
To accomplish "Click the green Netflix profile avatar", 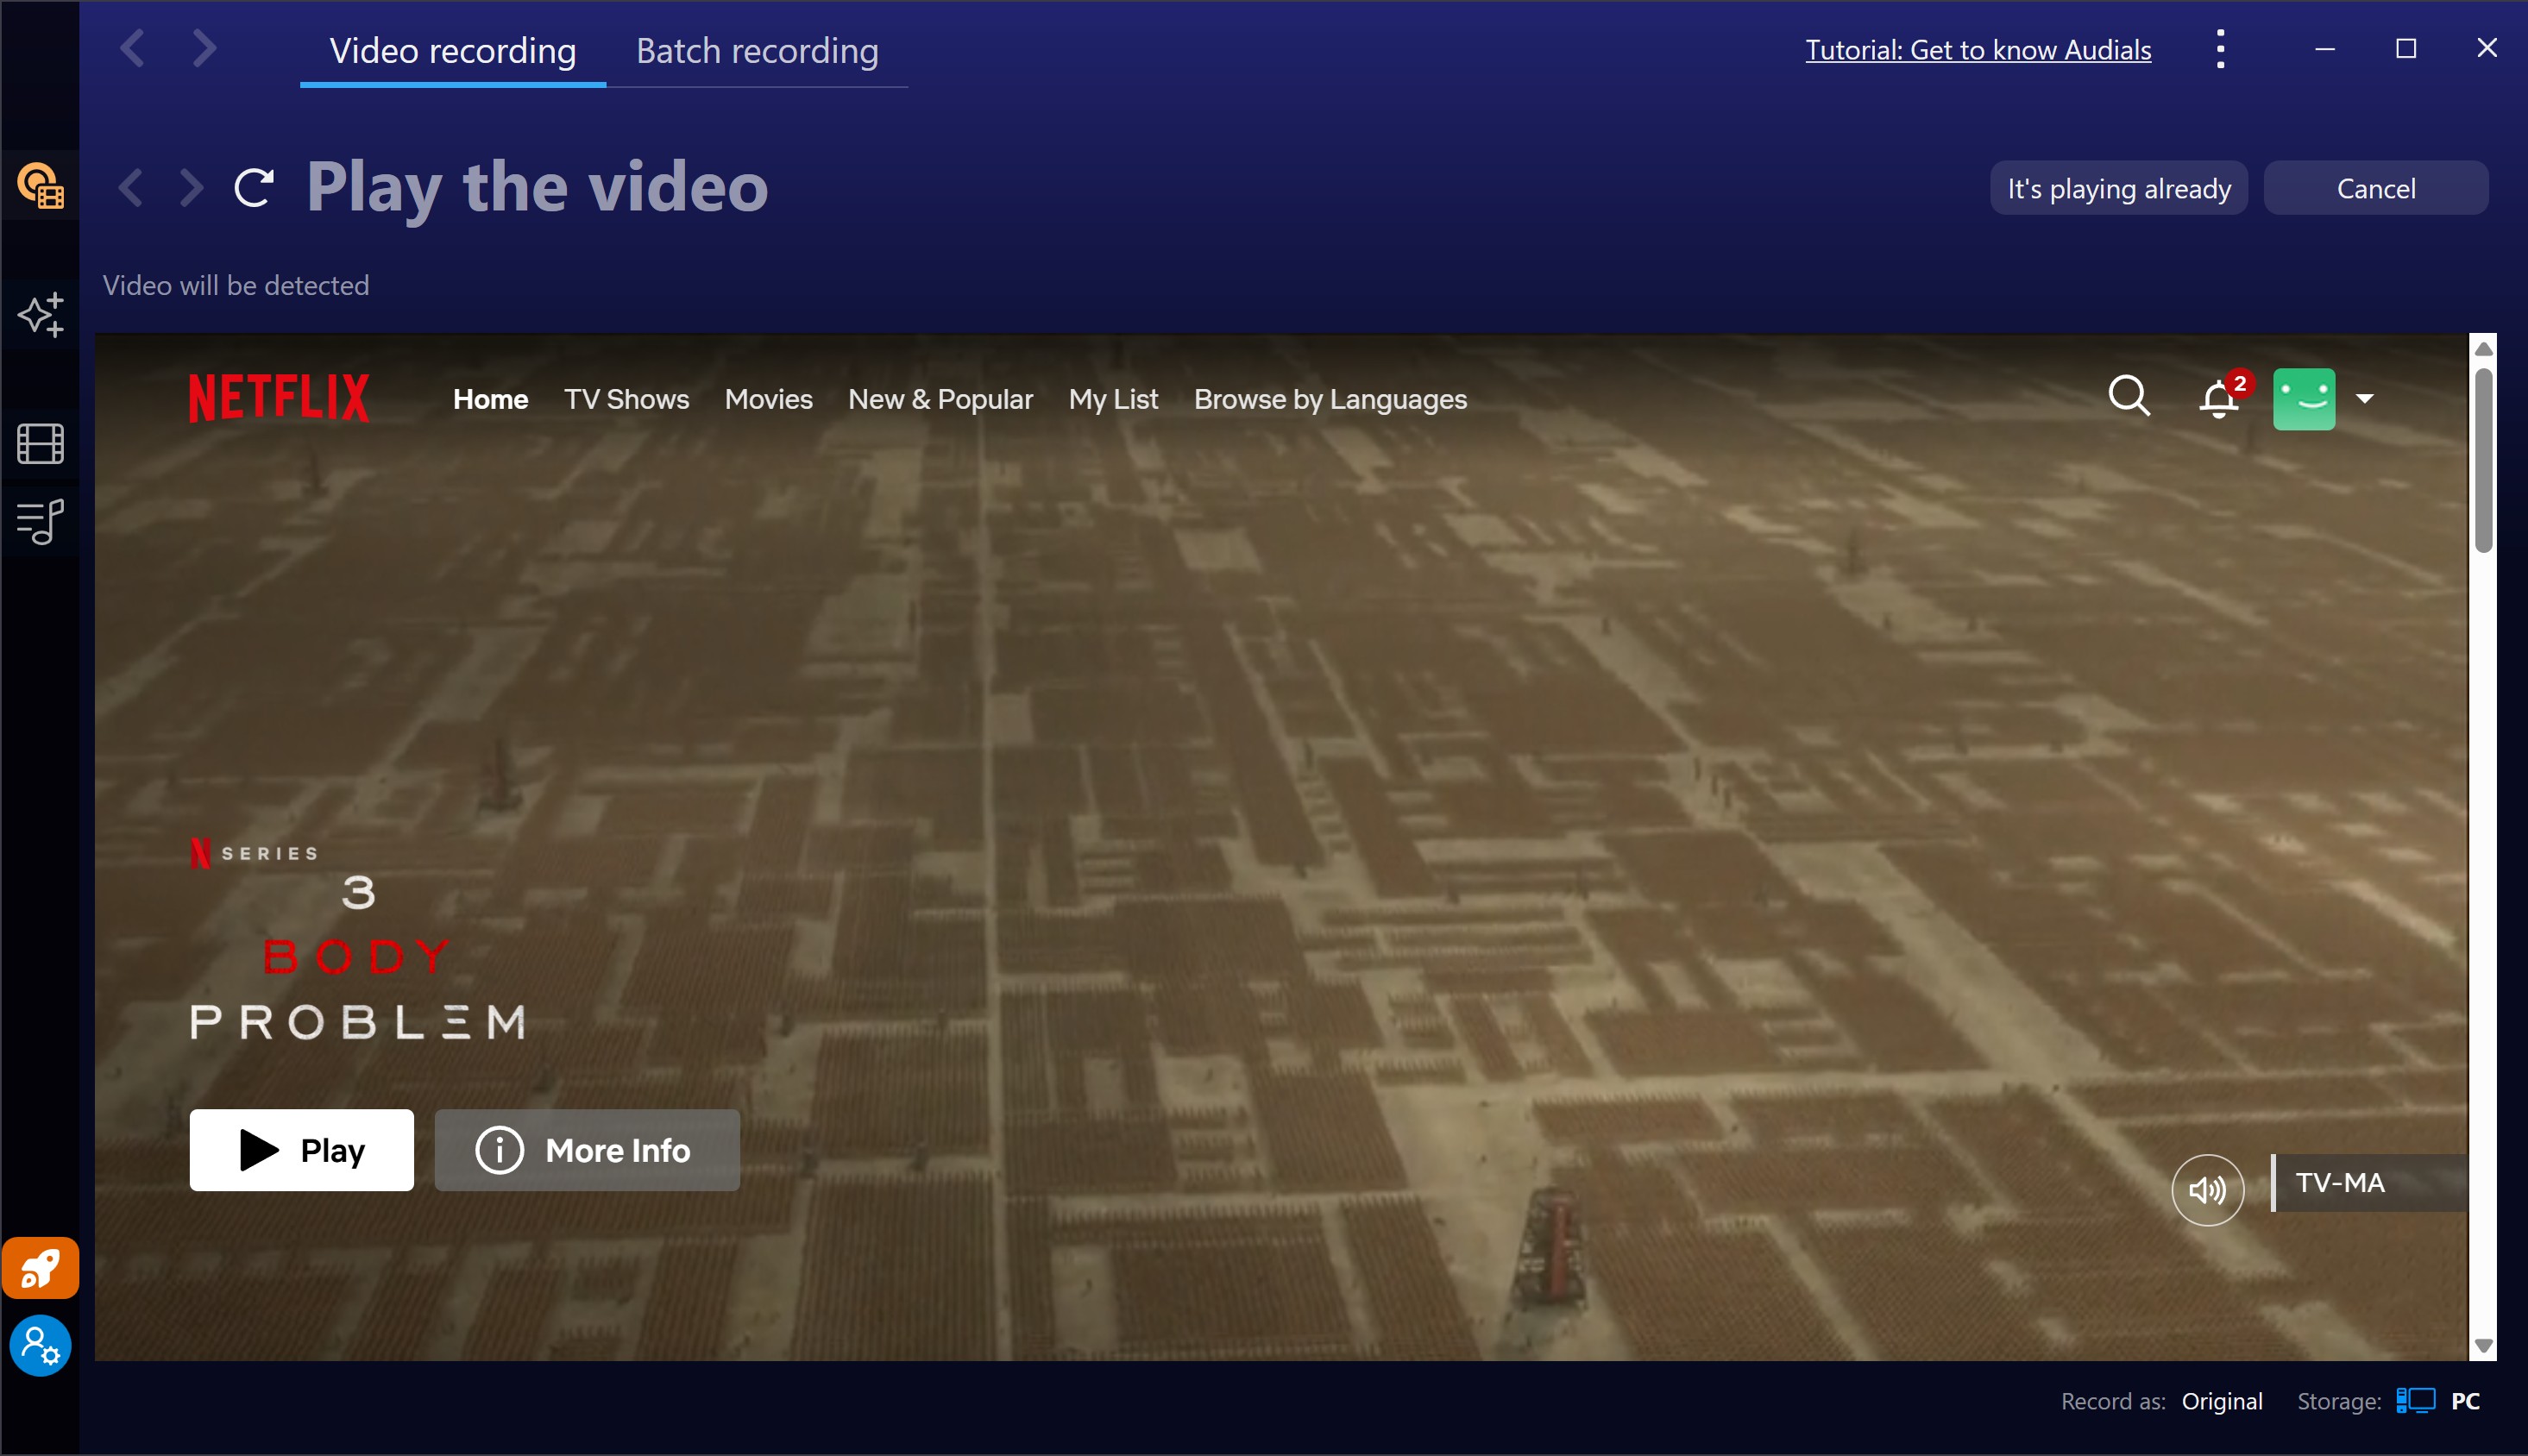I will 2304,399.
